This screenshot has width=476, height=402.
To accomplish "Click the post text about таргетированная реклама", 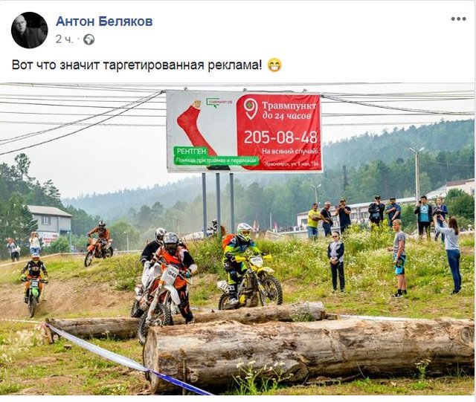I will [x=137, y=65].
